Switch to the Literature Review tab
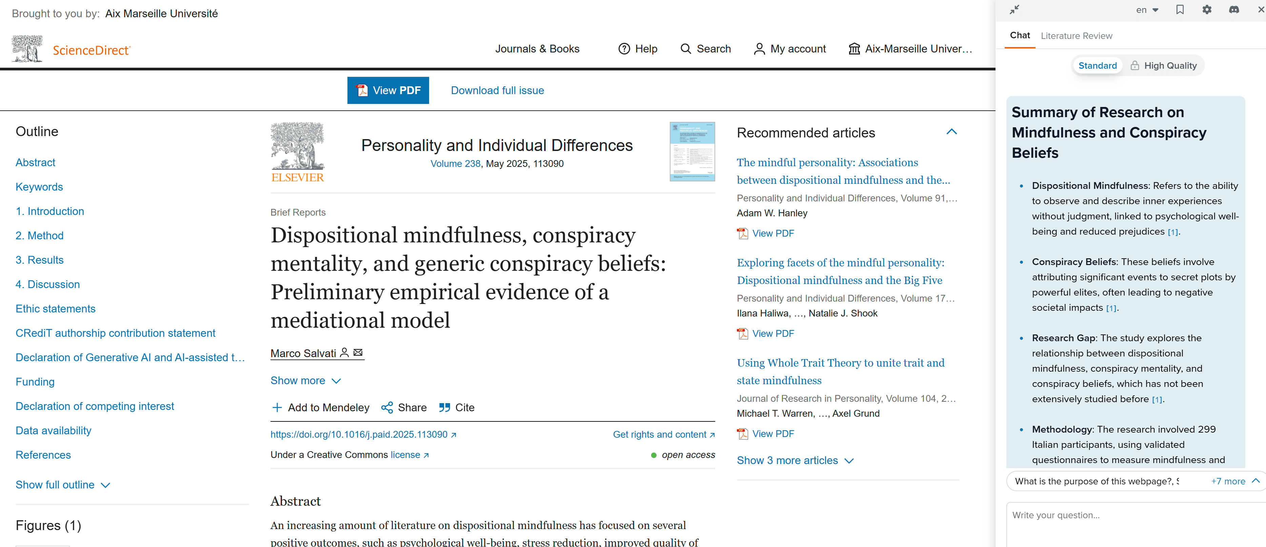The width and height of the screenshot is (1266, 547). [1076, 36]
